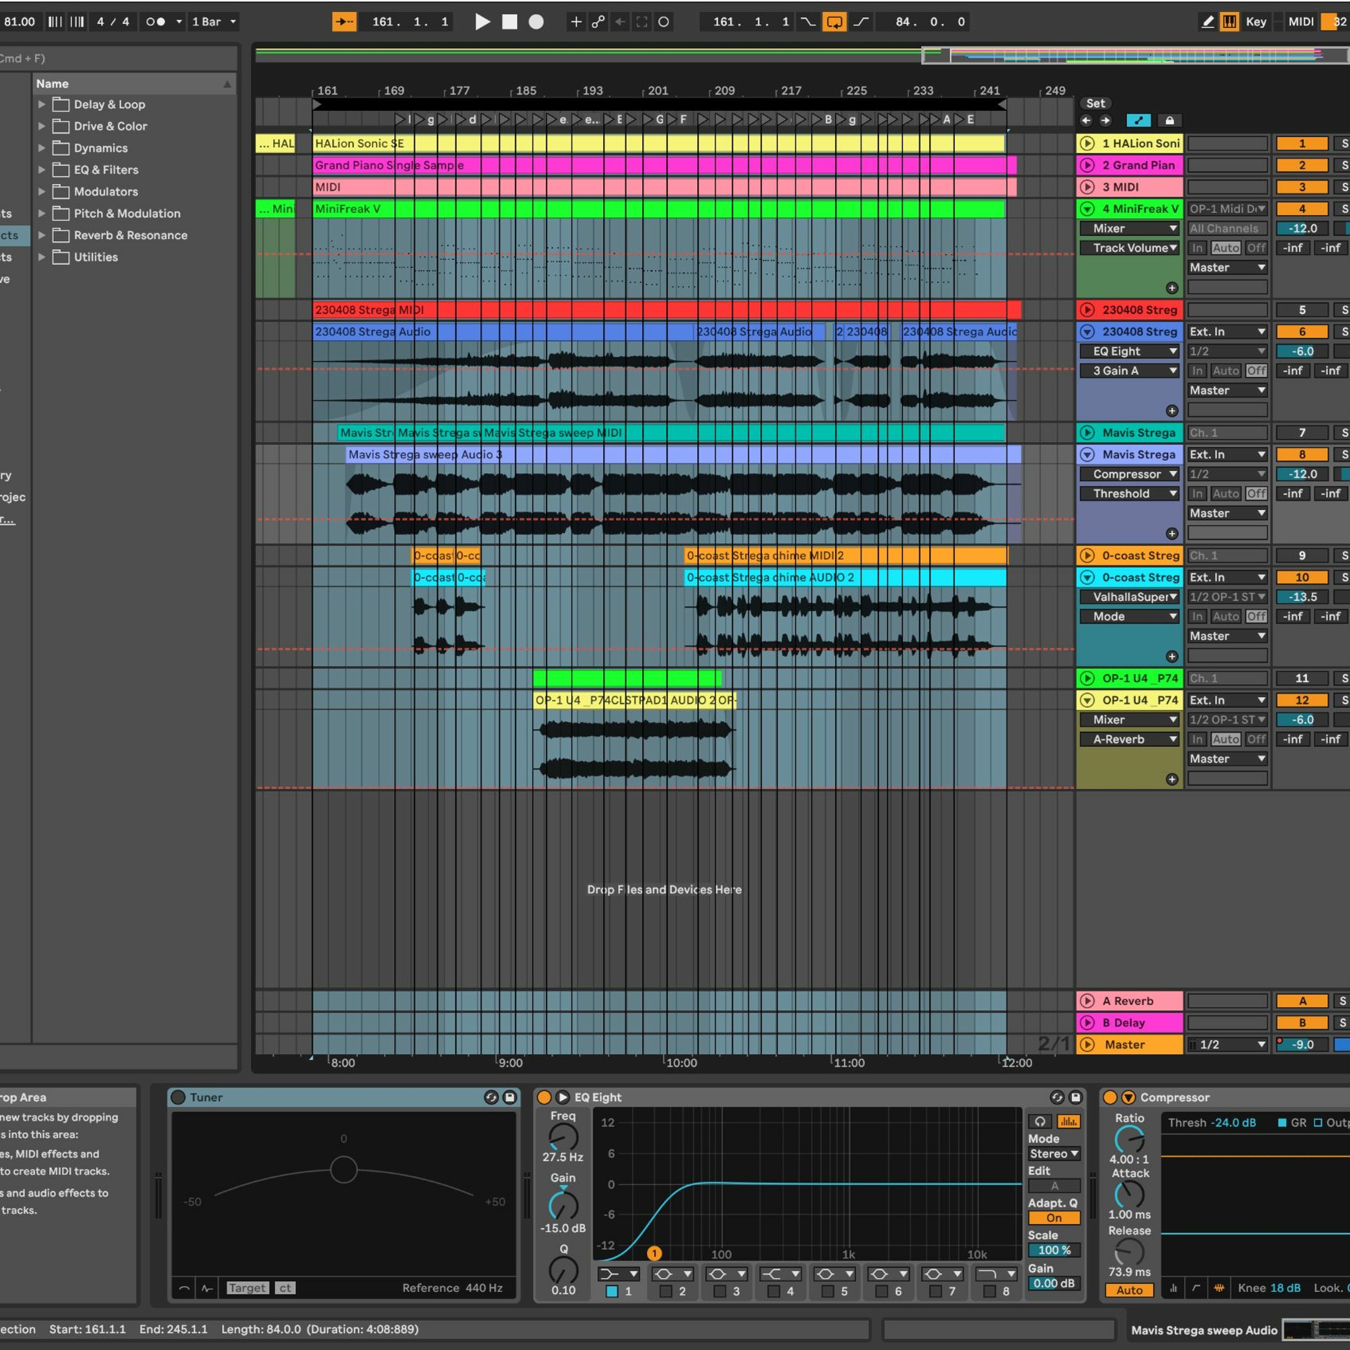Click the Phase Nudge Up icon
The image size is (1350, 1350).
click(77, 22)
